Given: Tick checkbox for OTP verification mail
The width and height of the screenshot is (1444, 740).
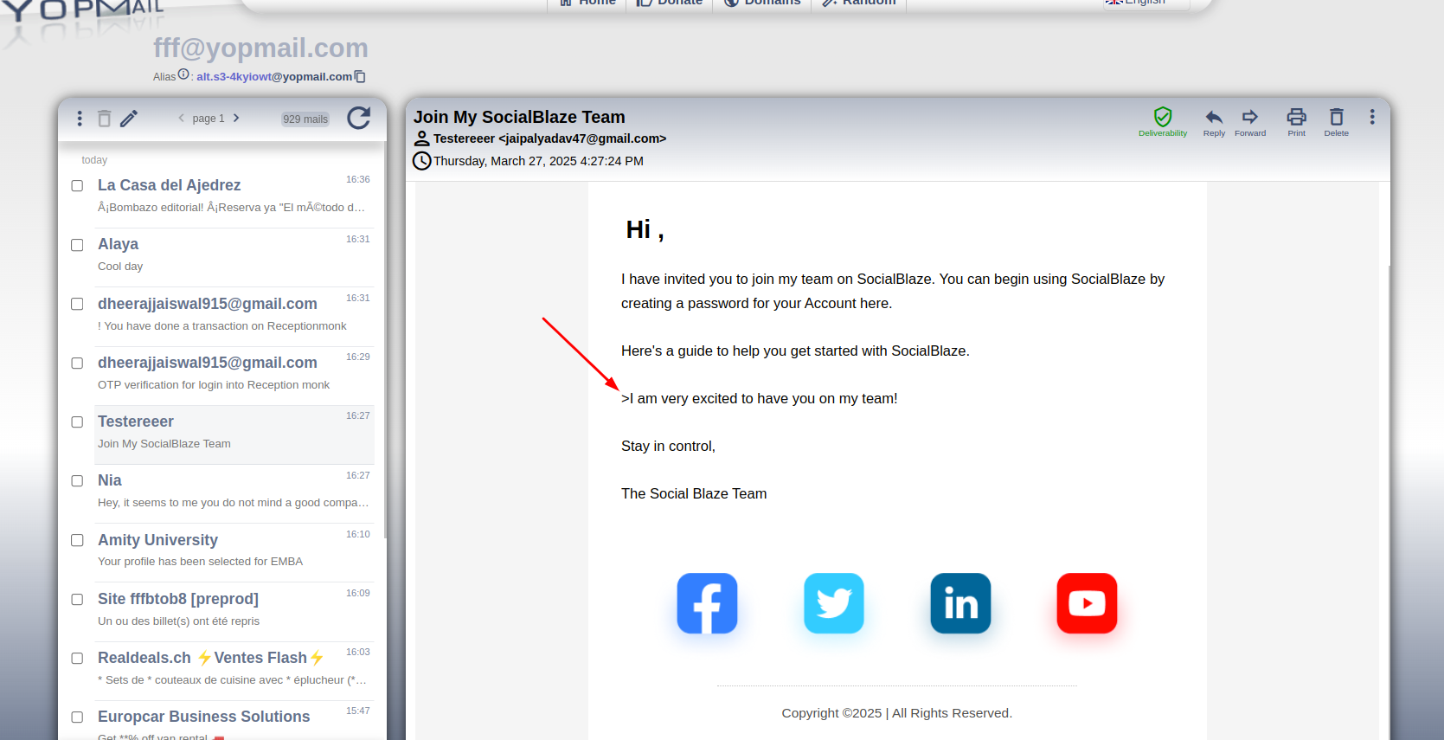Looking at the screenshot, I should coord(77,363).
